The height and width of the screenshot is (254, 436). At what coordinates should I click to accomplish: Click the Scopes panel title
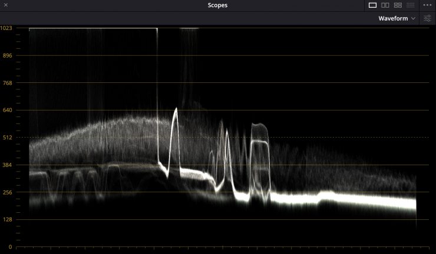217,5
